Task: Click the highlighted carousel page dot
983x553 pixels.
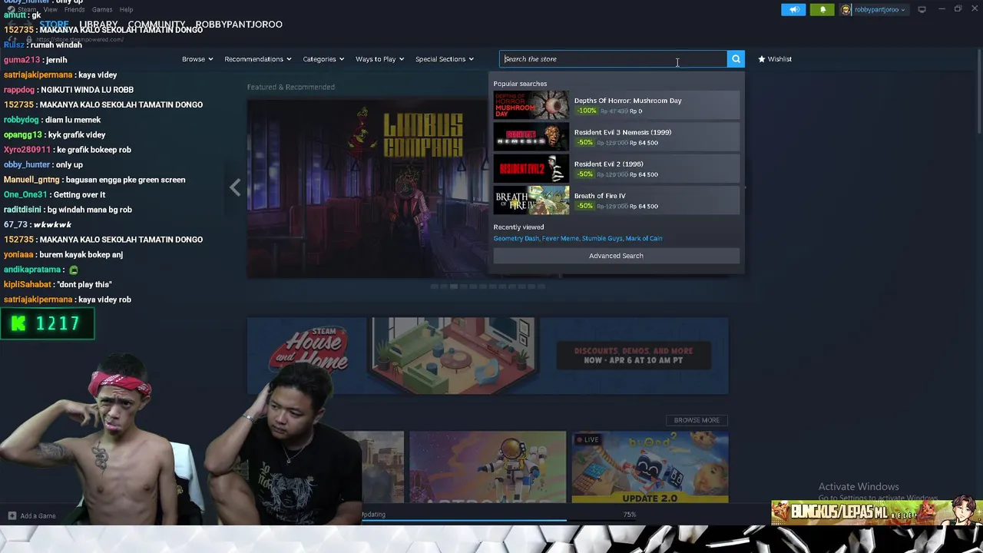Action: tap(453, 286)
